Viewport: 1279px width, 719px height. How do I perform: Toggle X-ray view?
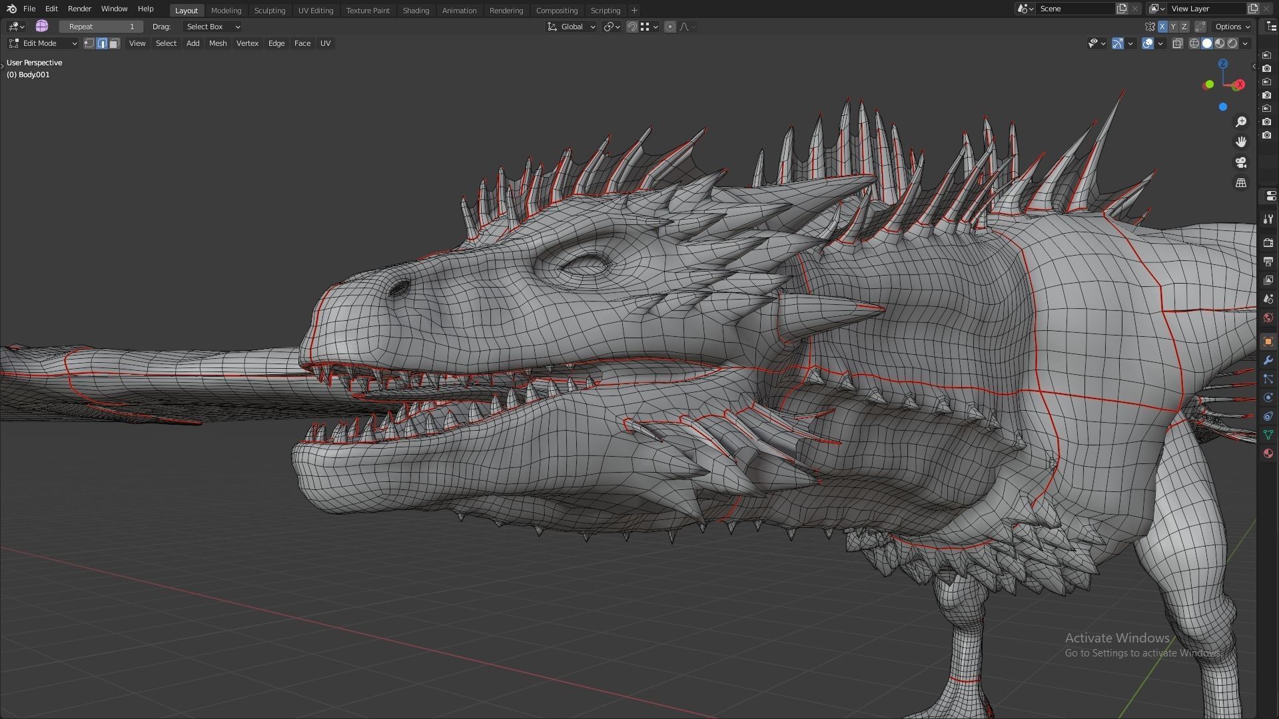pyautogui.click(x=1177, y=43)
